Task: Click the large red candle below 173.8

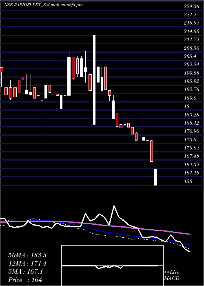Action: point(151,151)
